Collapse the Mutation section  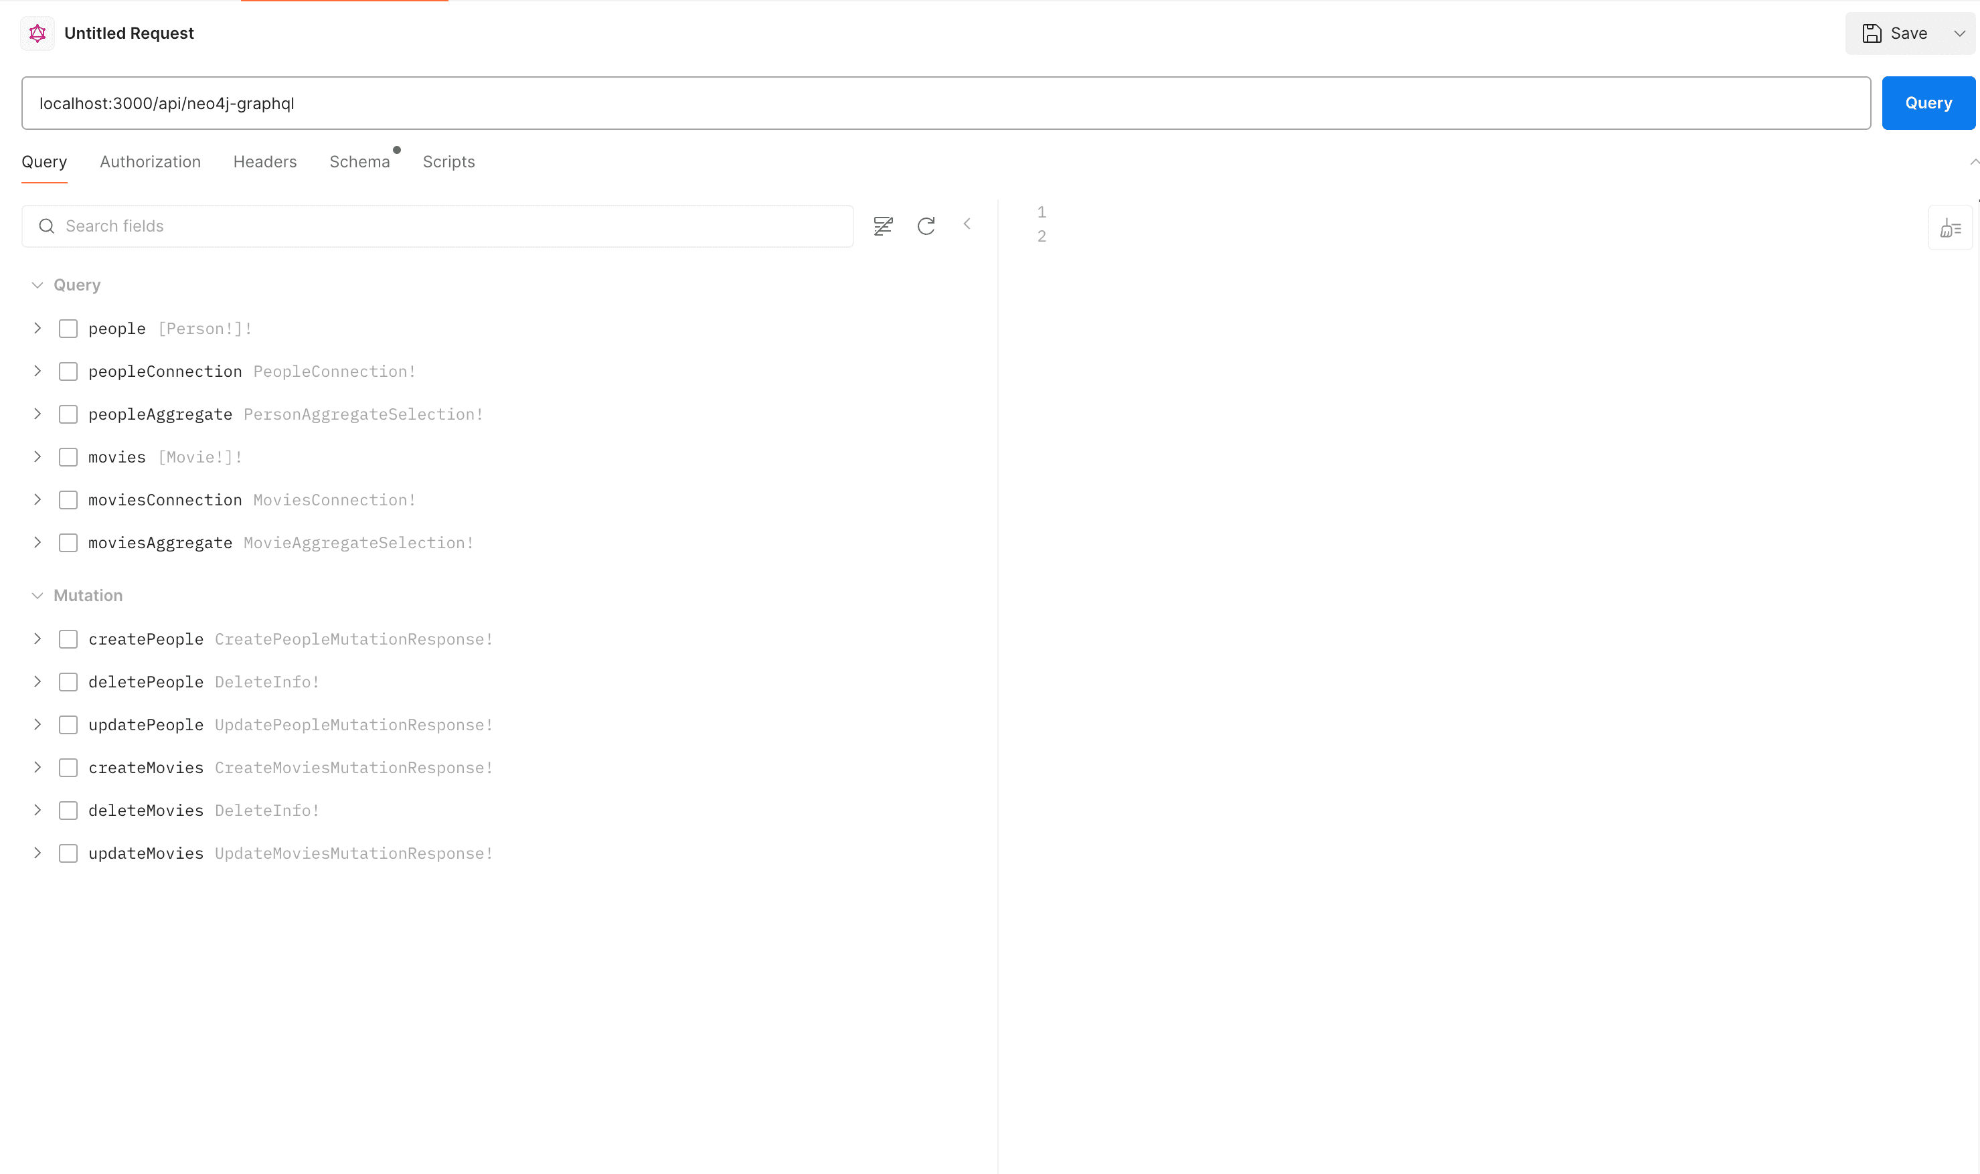(x=37, y=596)
